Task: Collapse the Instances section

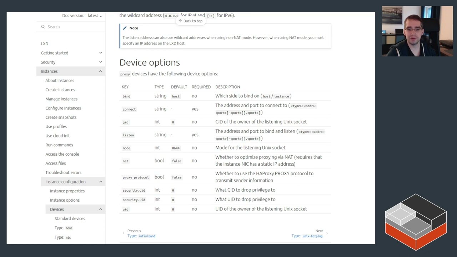Action: pyautogui.click(x=101, y=71)
